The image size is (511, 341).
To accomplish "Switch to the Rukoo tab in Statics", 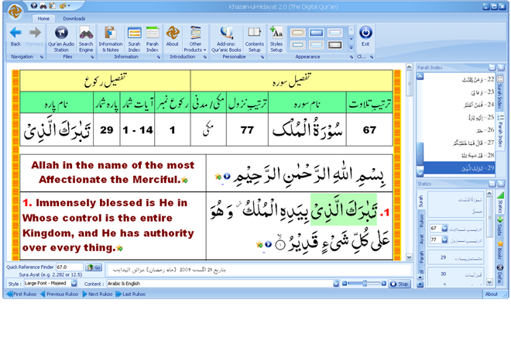I will pos(421,221).
